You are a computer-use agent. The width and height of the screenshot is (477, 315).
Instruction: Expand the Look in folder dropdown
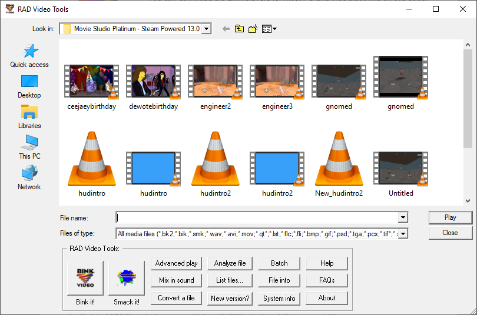point(207,29)
